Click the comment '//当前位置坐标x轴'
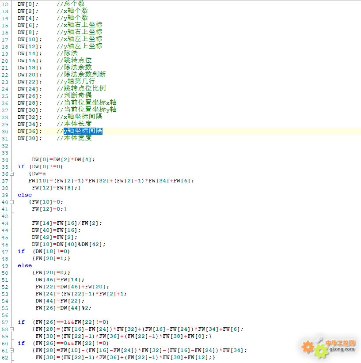The height and width of the screenshot is (363, 361). point(87,103)
